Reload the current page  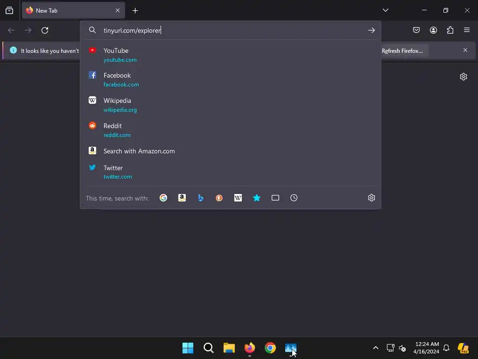tap(45, 30)
